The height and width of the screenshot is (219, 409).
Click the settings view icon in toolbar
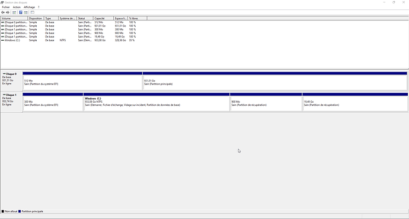[x=33, y=12]
